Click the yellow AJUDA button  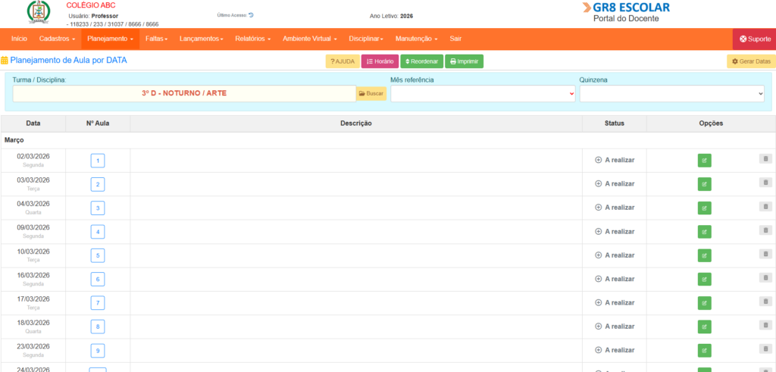tap(343, 61)
